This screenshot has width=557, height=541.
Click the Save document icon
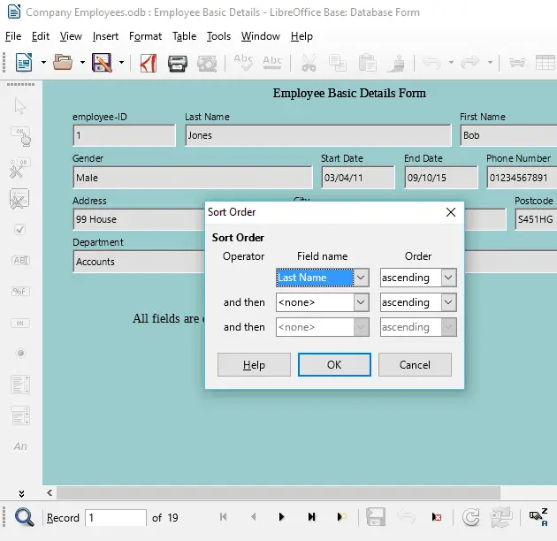[x=102, y=63]
